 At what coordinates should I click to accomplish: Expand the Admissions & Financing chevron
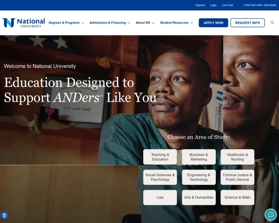[129, 23]
